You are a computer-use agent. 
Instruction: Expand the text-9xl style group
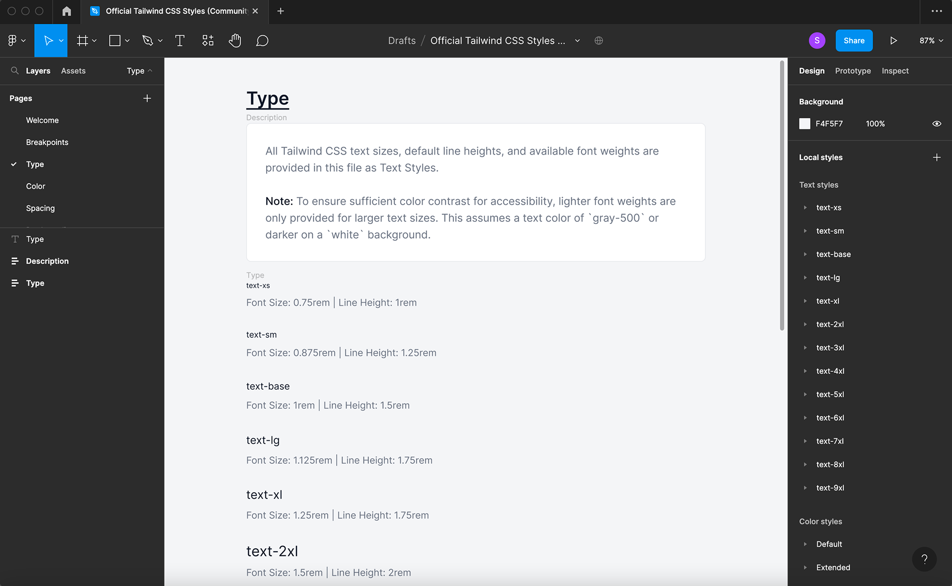click(x=805, y=488)
